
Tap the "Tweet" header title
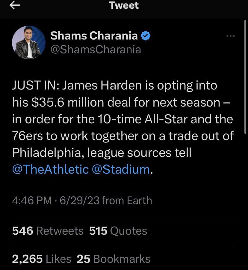(124, 5)
